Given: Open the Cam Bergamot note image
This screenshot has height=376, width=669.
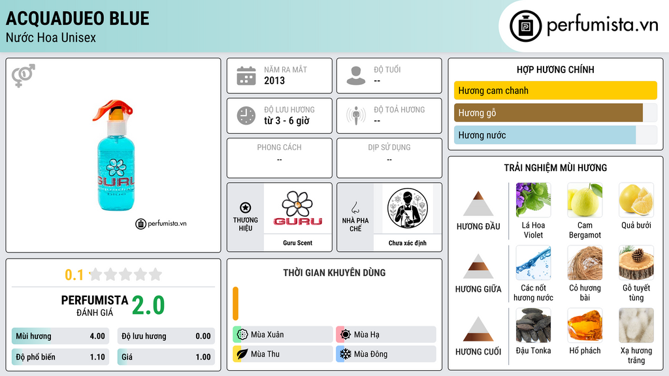Looking at the screenshot, I should pyautogui.click(x=585, y=200).
